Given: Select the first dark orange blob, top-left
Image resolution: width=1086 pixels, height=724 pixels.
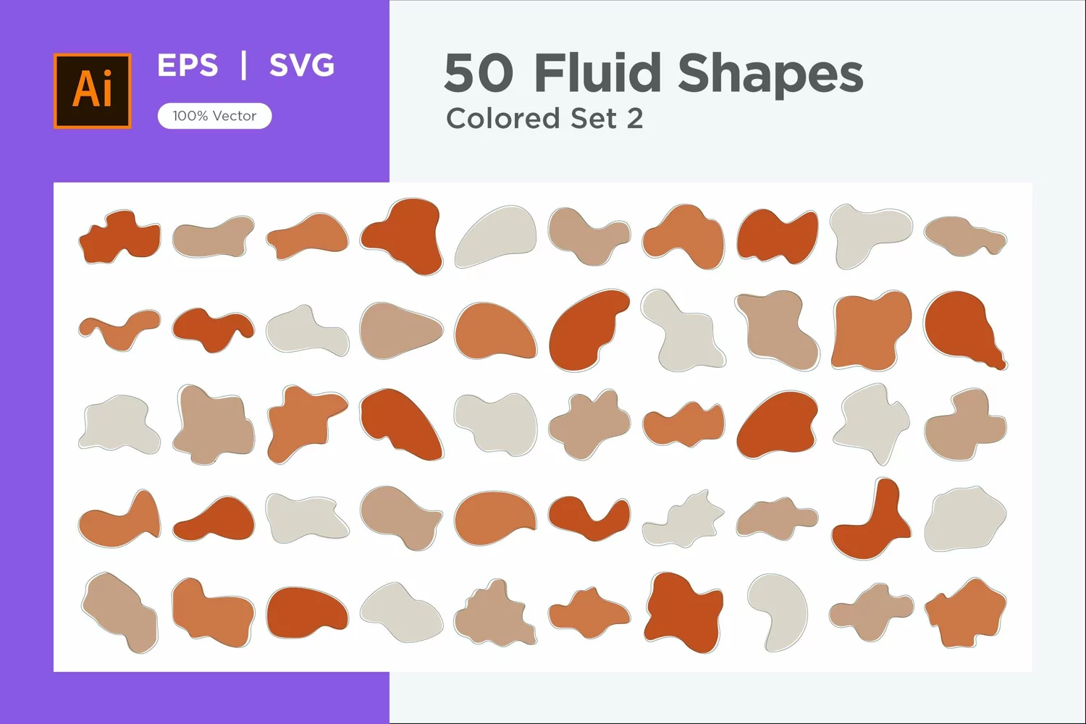Looking at the screenshot, I should coord(119,237).
